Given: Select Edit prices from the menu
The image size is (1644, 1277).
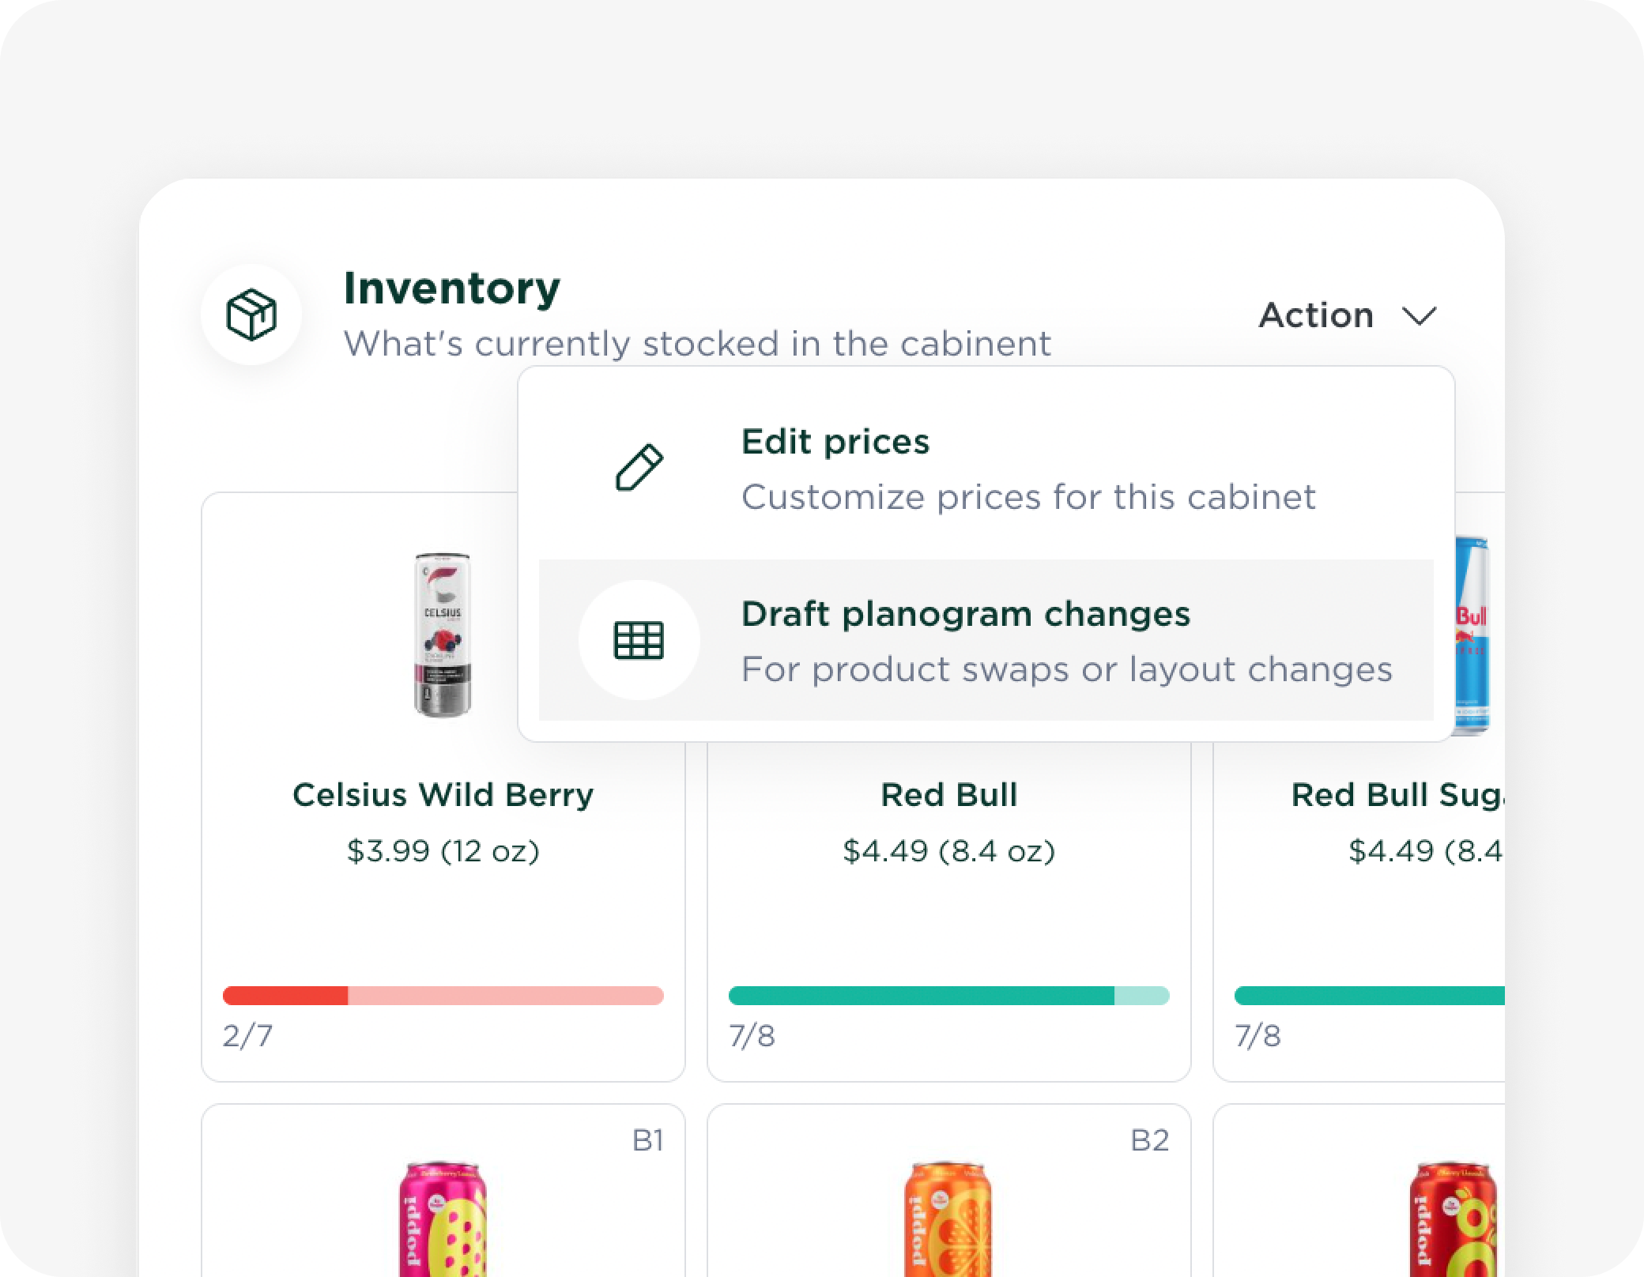Looking at the screenshot, I should point(835,442).
